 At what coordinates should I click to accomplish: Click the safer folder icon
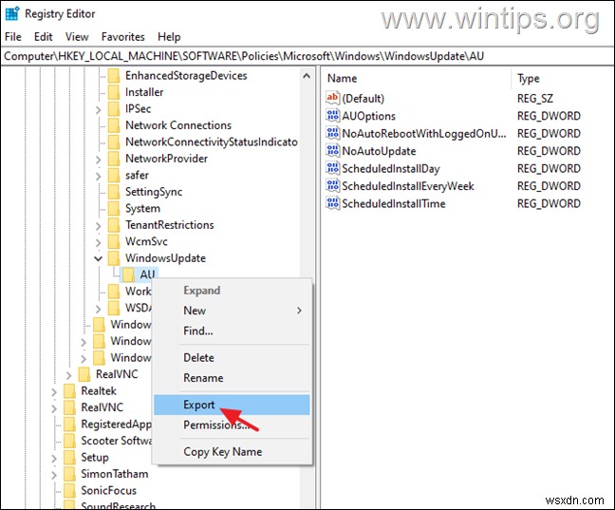(x=114, y=175)
